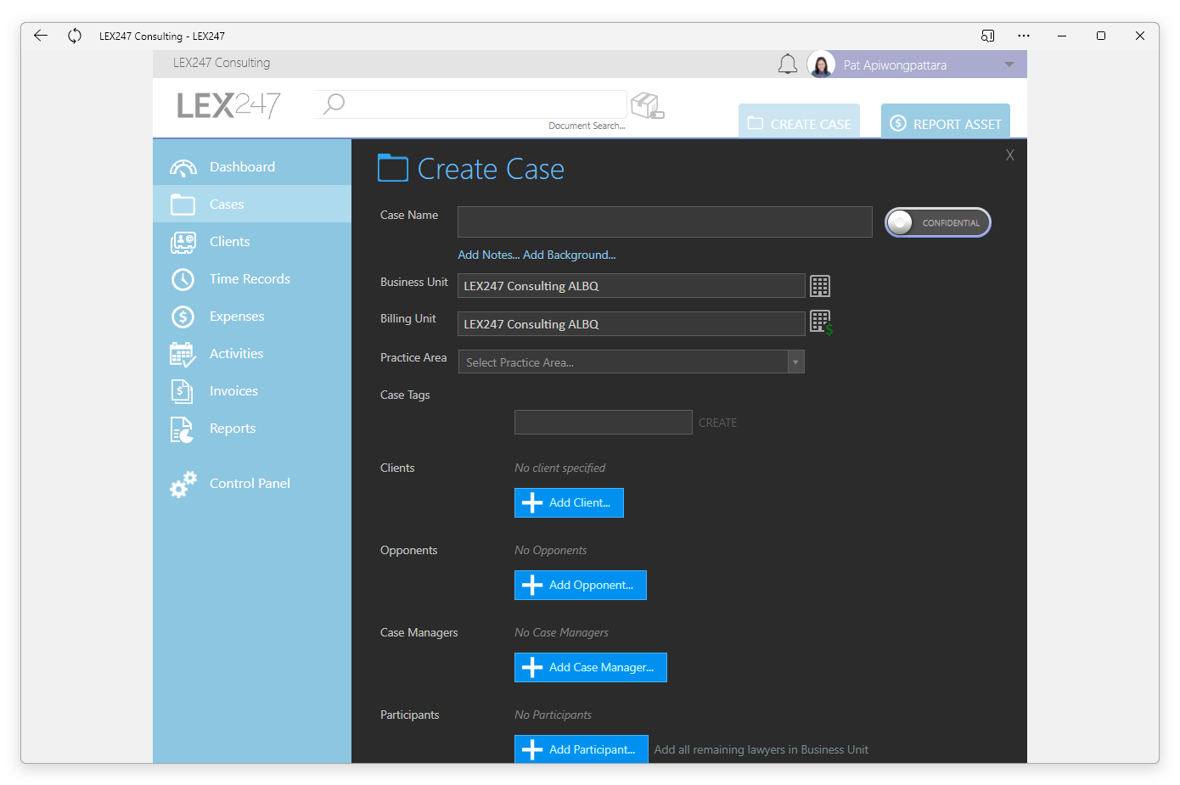Click the Reports chart icon

tap(183, 429)
